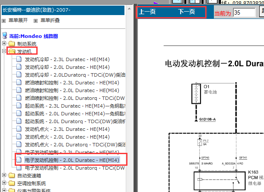Open 发动机冷却 - 2.0L Duratec - HE(MI4)
Screen dimensions: 264x192
[x=67, y=67]
